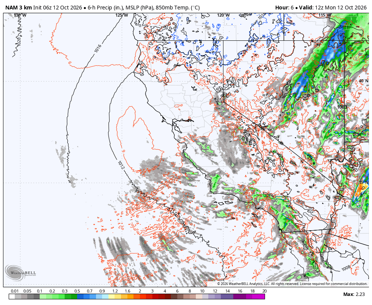
Task: Click the legend label '0.3'
Action: [65, 291]
